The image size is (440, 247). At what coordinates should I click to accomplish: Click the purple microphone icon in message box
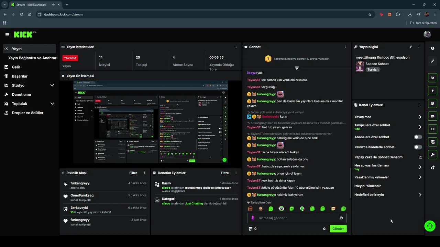[x=253, y=218]
